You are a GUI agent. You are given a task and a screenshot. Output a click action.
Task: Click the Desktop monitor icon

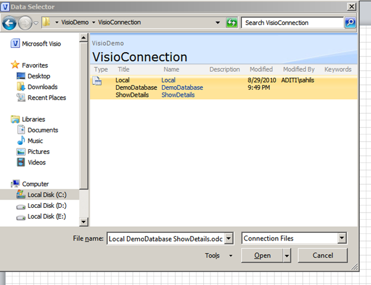coord(21,76)
